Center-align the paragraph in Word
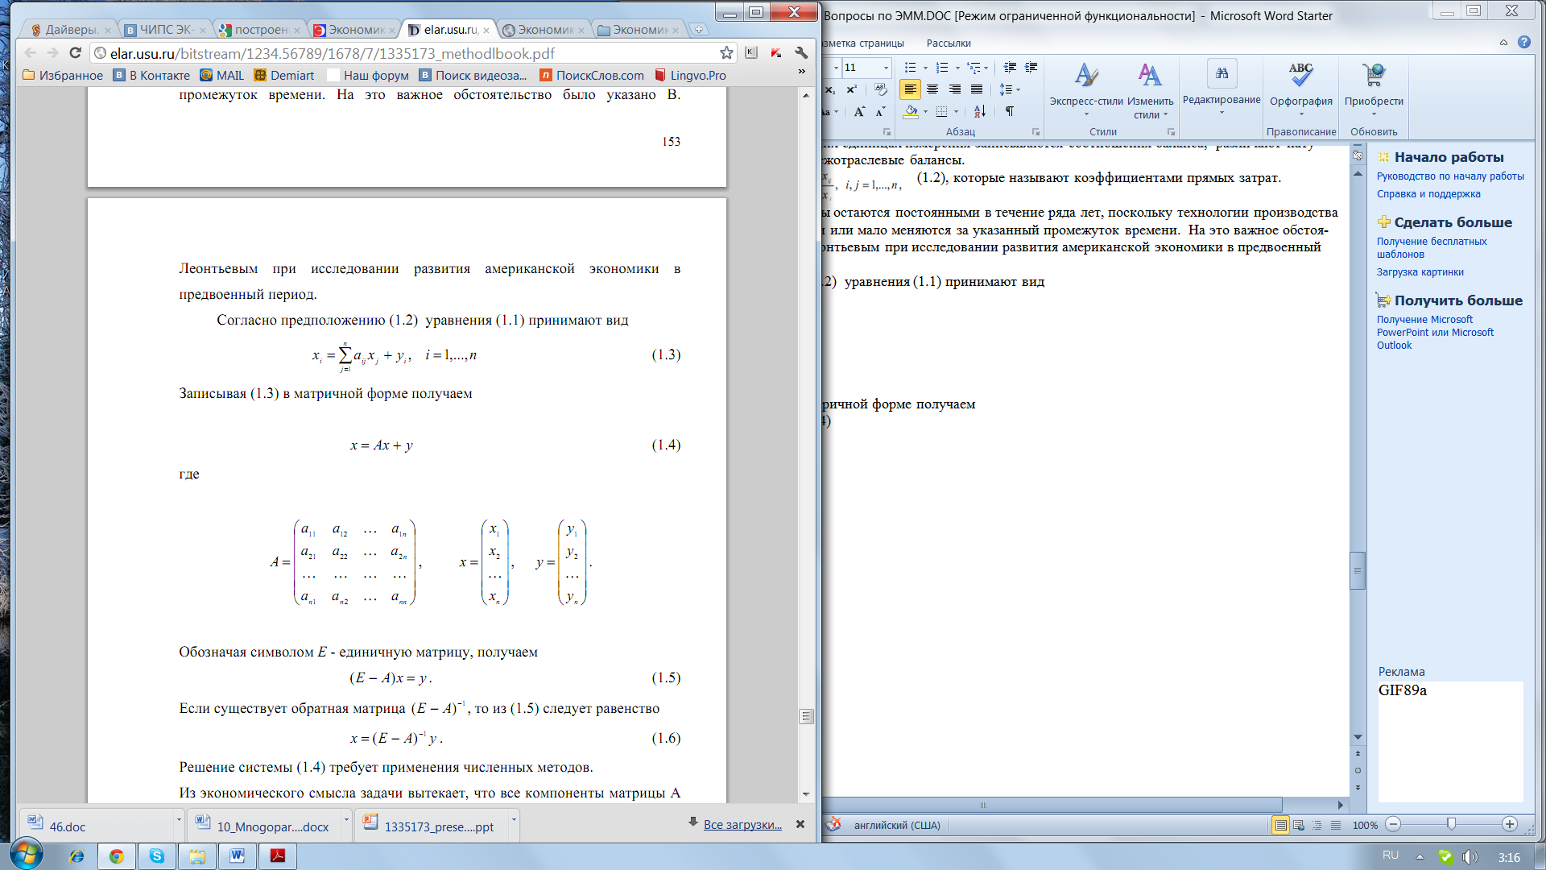 [x=932, y=89]
